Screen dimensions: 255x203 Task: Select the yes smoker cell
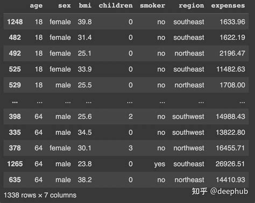(160, 164)
